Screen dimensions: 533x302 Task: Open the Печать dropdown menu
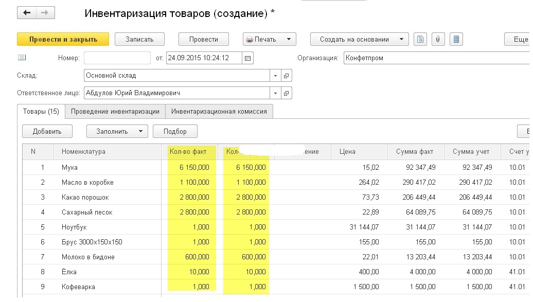(x=270, y=39)
